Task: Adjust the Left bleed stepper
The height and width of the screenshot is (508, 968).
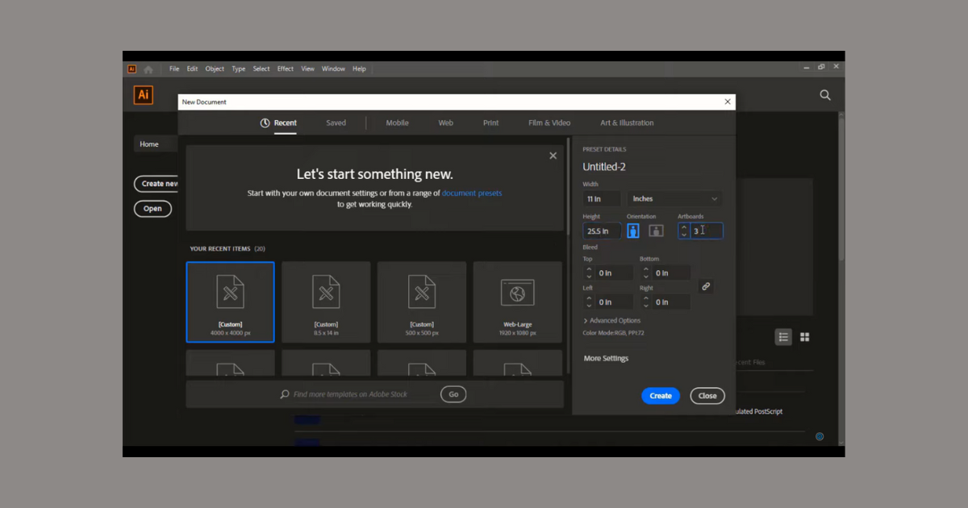Action: (589, 302)
